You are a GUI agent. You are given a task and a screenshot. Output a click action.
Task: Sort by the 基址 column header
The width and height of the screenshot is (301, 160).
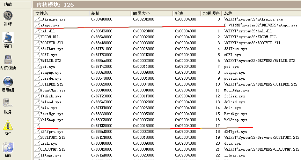point(110,13)
